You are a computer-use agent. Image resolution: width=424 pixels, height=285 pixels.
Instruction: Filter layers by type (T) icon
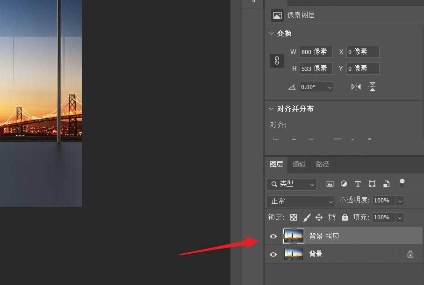tap(358, 184)
